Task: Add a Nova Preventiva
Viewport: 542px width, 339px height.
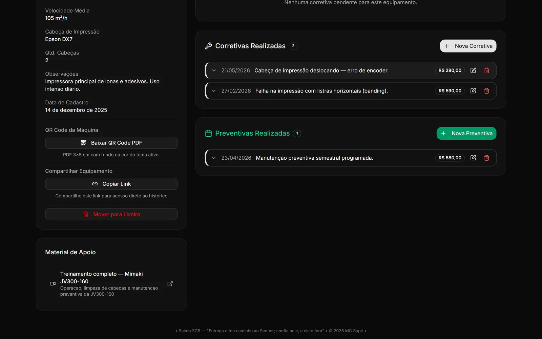Action: click(466, 134)
